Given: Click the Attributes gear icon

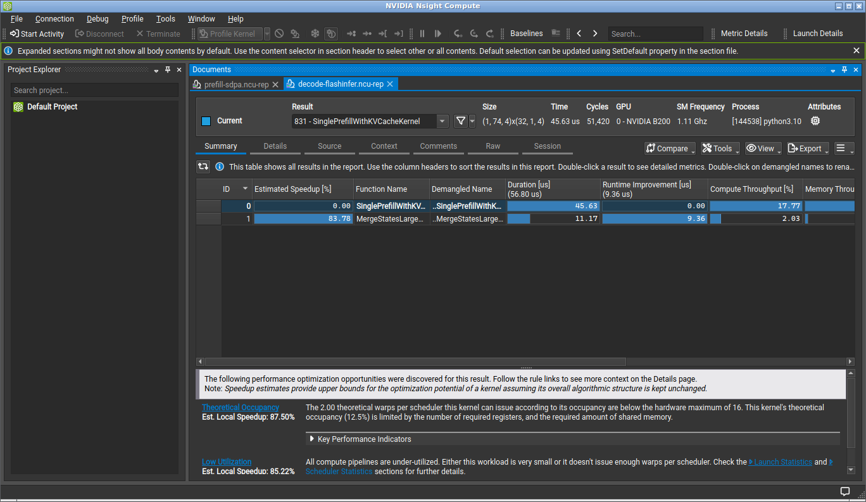Looking at the screenshot, I should 815,121.
